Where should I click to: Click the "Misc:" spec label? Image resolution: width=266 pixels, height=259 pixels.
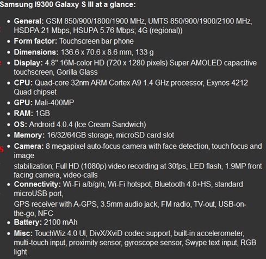(x=23, y=233)
